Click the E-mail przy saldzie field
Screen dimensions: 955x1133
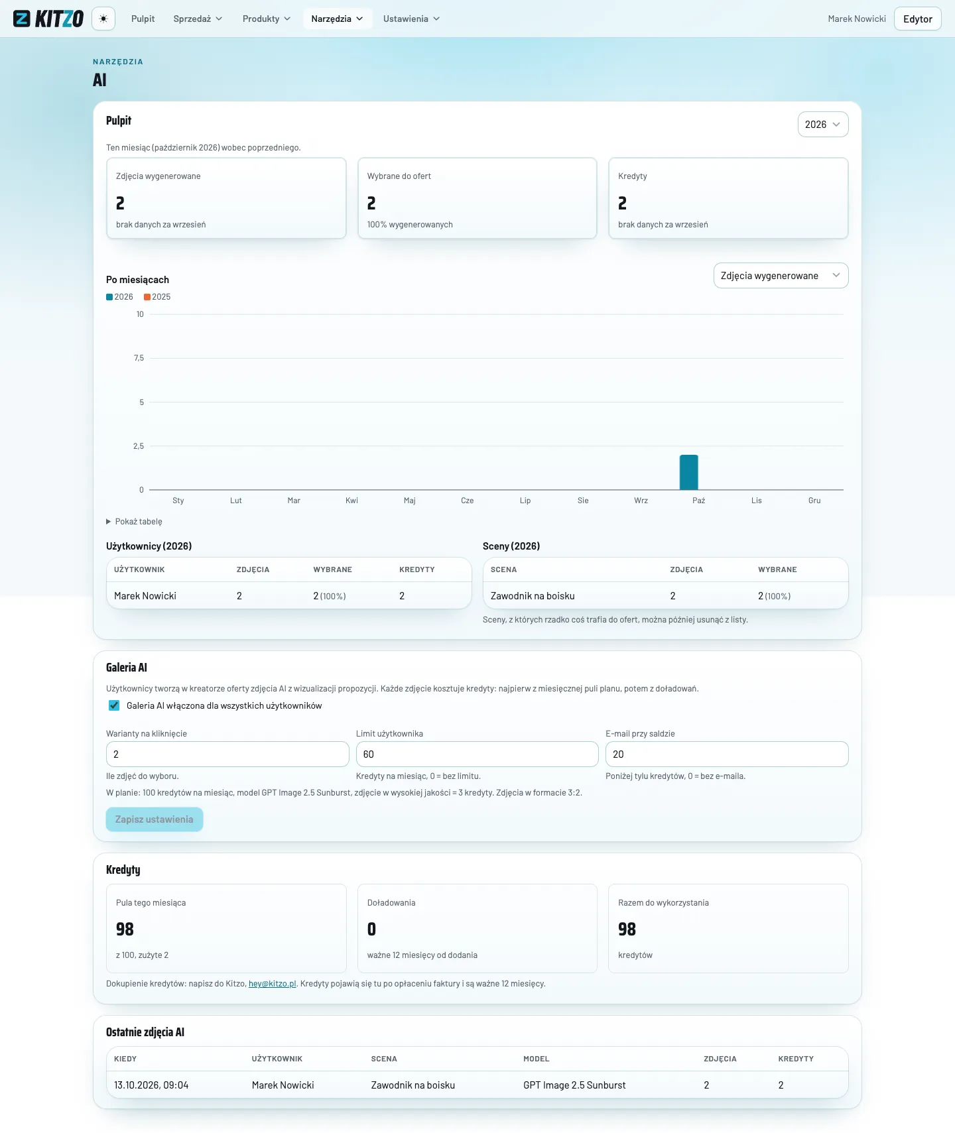click(727, 754)
